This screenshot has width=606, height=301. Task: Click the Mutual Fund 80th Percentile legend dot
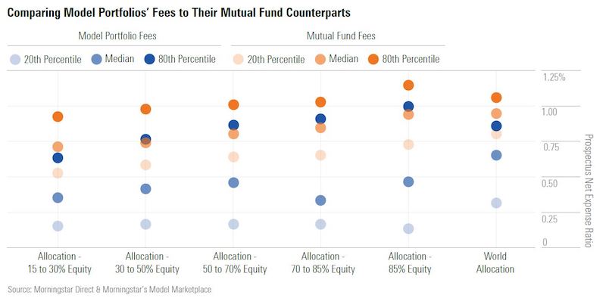tap(373, 60)
